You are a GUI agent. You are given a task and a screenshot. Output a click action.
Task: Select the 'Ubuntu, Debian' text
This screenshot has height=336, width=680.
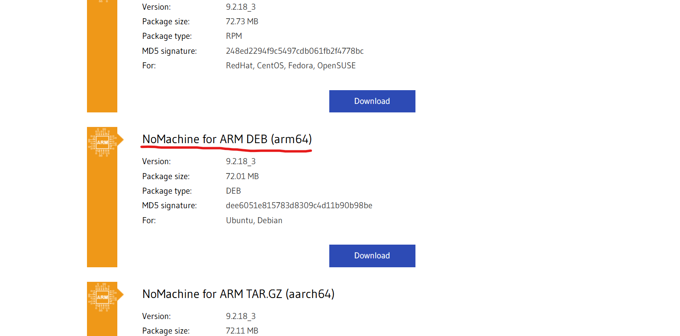pos(254,220)
